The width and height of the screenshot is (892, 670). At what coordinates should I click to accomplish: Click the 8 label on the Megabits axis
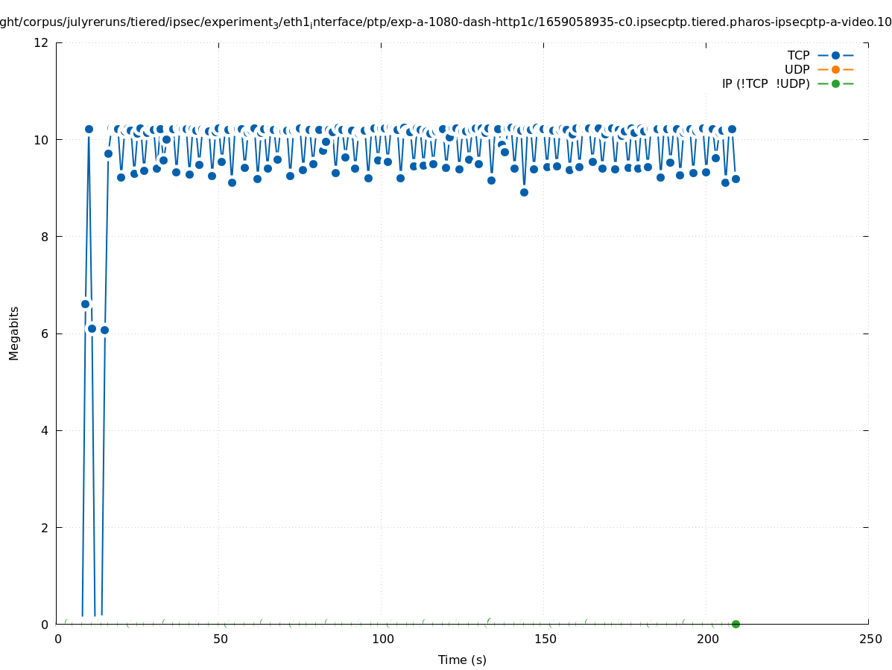(x=45, y=237)
